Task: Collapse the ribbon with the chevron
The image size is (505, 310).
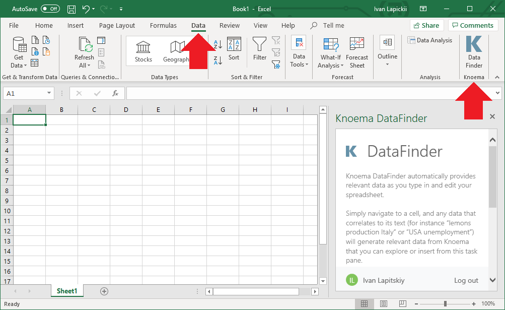Action: [497, 77]
